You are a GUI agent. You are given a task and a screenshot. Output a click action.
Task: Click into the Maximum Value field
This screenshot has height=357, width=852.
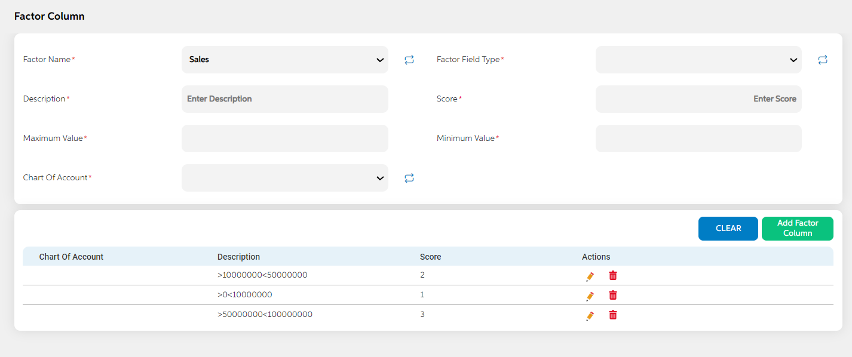[285, 139]
